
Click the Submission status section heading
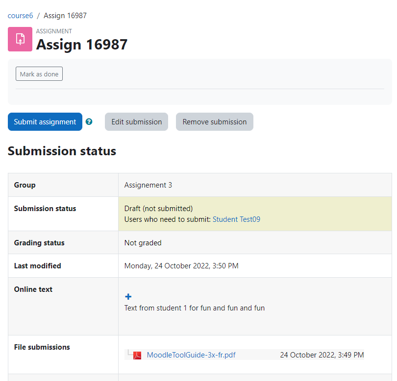(x=62, y=151)
